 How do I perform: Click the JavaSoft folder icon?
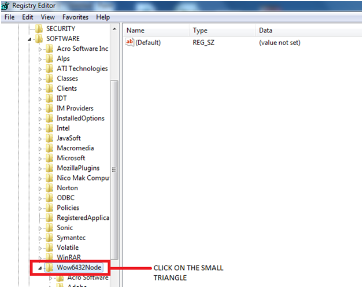point(50,138)
